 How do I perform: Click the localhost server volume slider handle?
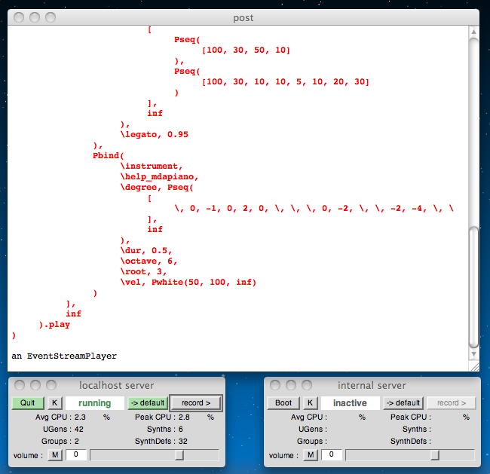pyautogui.click(x=179, y=455)
